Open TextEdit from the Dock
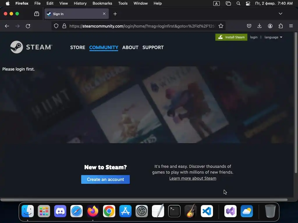The image size is (298, 223). [158, 211]
